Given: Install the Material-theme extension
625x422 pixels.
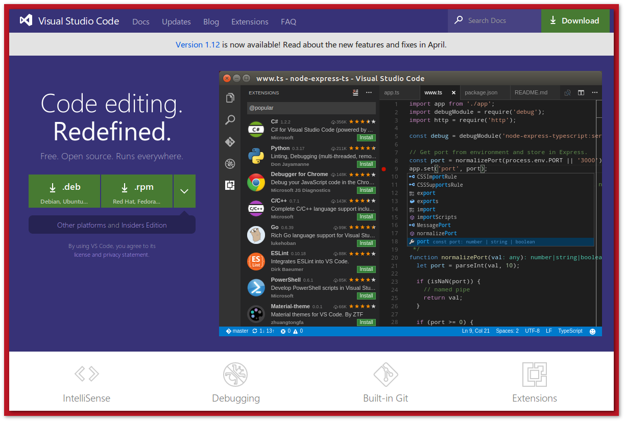Looking at the screenshot, I should (366, 322).
